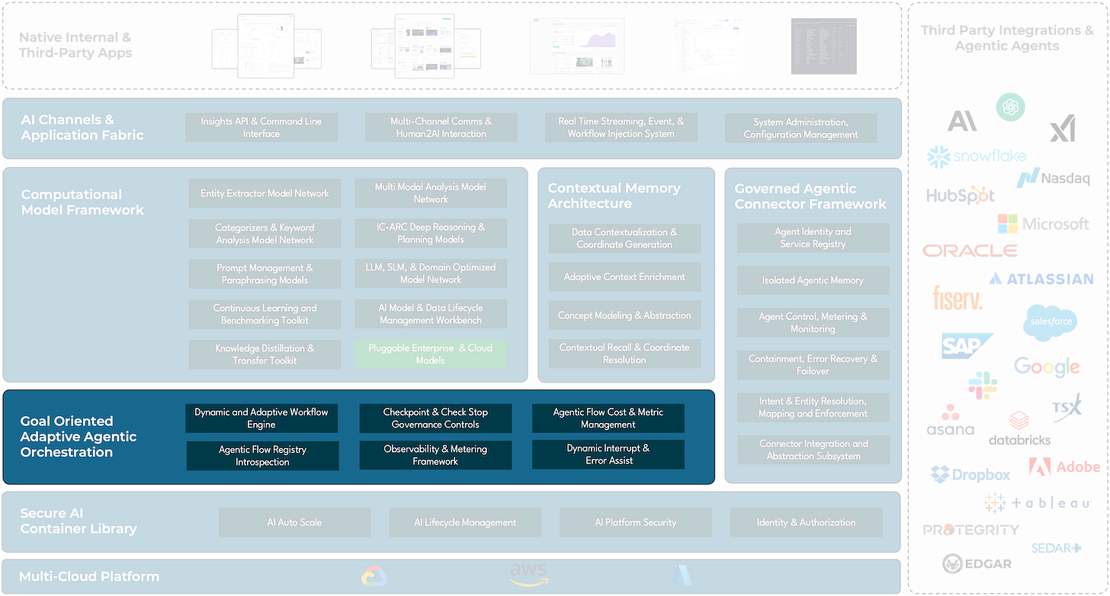Click Knowledge Distillation & Transfer Toolkit
The width and height of the screenshot is (1110, 596).
click(265, 354)
